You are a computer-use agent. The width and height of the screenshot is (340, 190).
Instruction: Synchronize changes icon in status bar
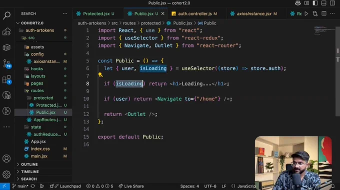pos(33,186)
